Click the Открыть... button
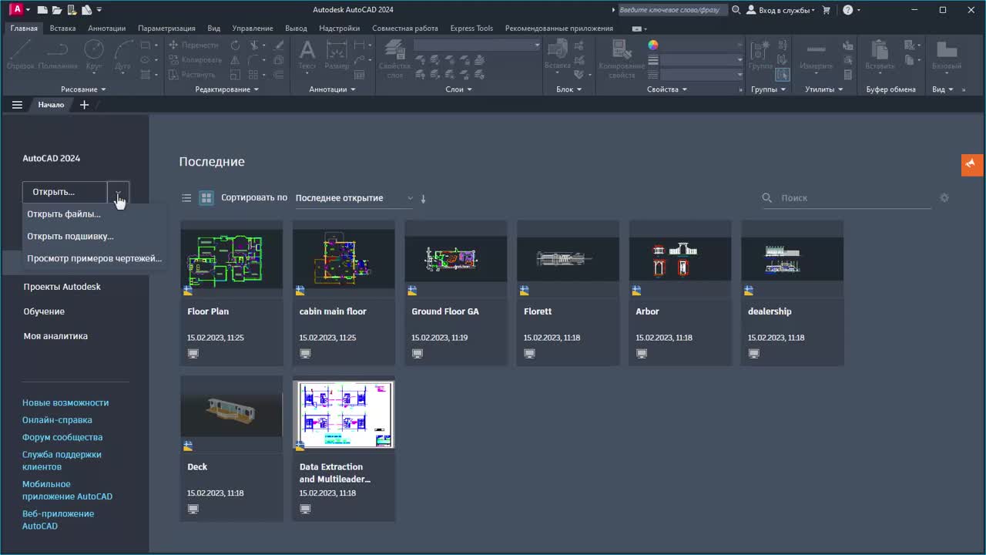Screen dimensions: 986x555 (x=65, y=192)
